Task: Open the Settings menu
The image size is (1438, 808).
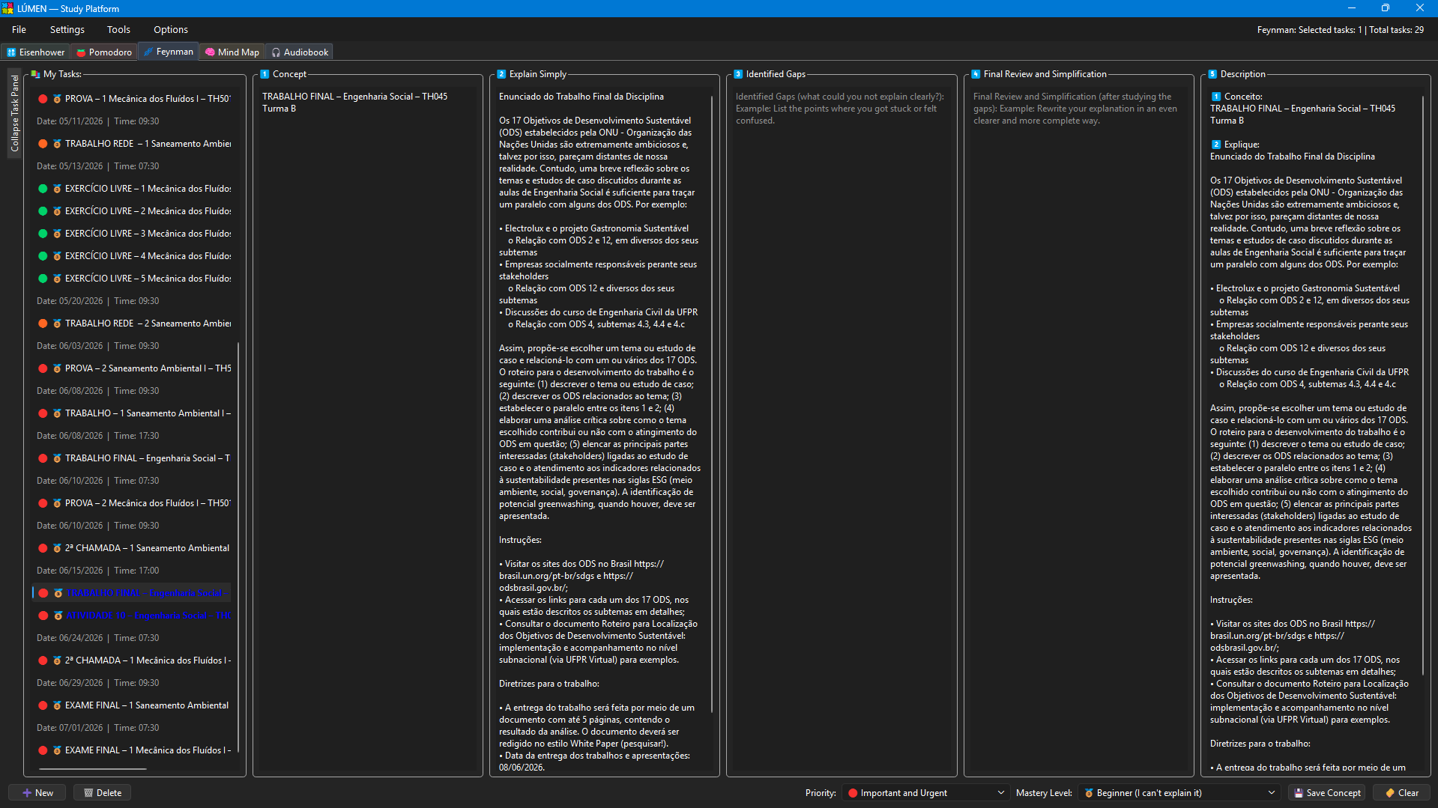Action: pos(67,30)
